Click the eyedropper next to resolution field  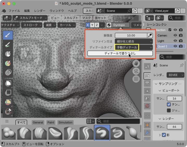[x=150, y=35]
